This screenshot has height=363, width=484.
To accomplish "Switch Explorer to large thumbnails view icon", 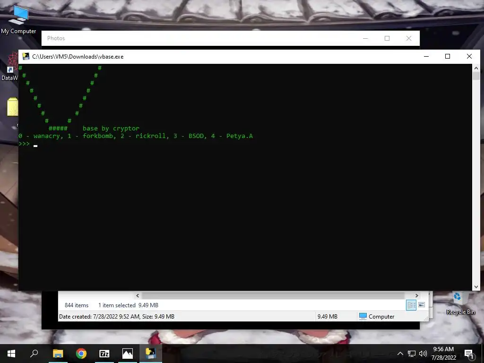I will point(422,305).
